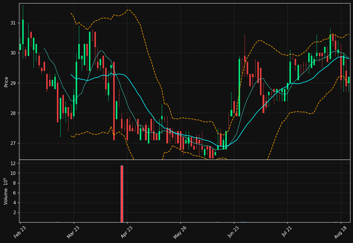Viewport: 353px width, 243px height.
Task: Click the Volume axis title
Action: [6, 191]
